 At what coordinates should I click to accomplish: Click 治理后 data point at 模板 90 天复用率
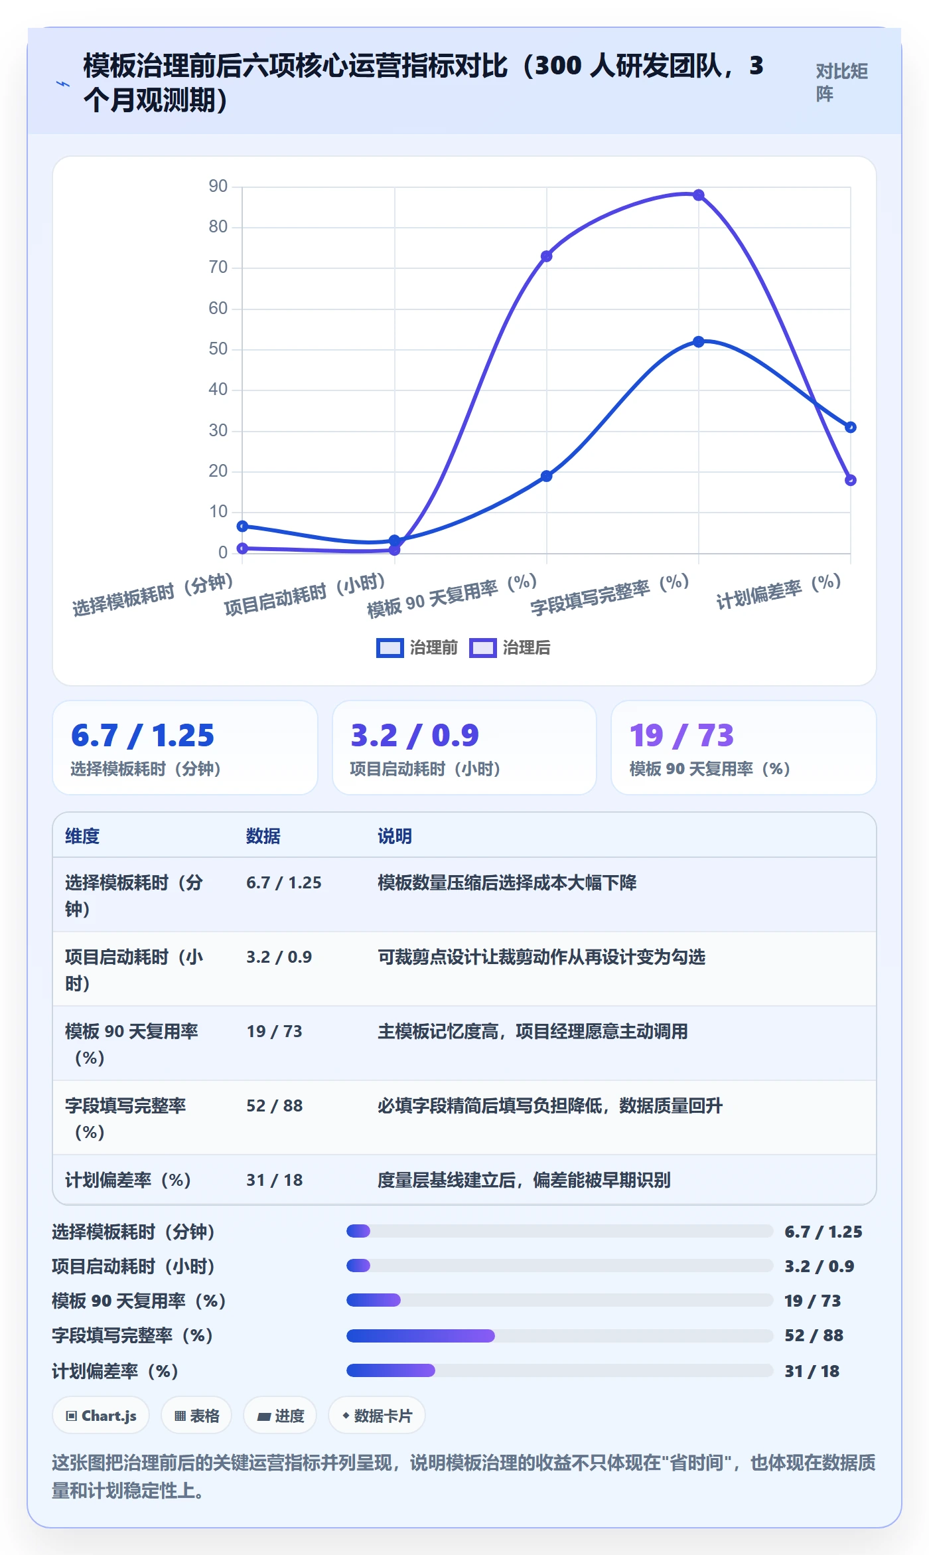(547, 256)
